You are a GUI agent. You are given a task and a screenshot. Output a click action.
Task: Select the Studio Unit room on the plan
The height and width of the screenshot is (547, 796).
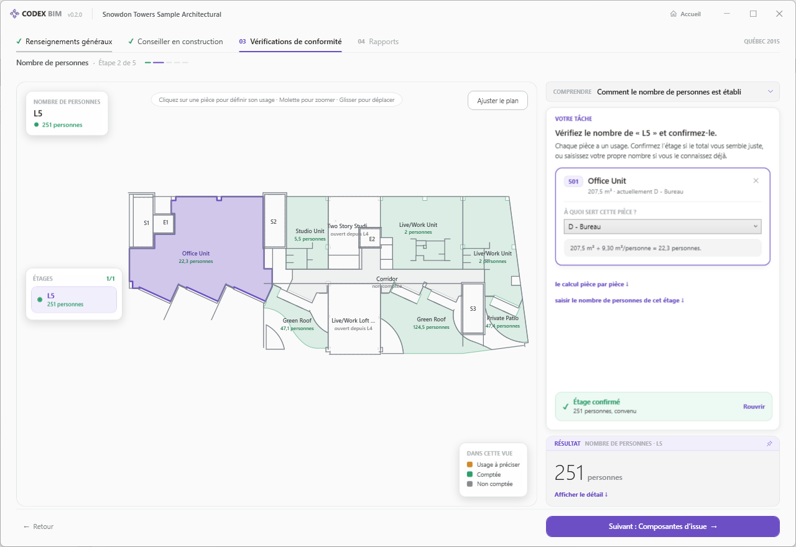pyautogui.click(x=310, y=234)
